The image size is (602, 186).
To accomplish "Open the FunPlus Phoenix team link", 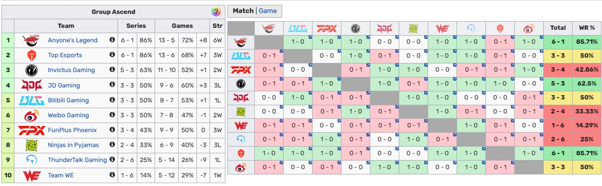I will [x=72, y=130].
